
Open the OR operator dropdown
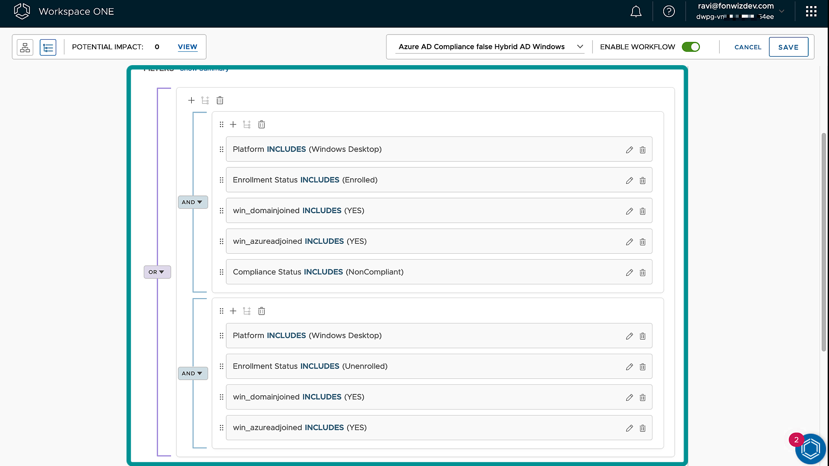click(x=157, y=272)
